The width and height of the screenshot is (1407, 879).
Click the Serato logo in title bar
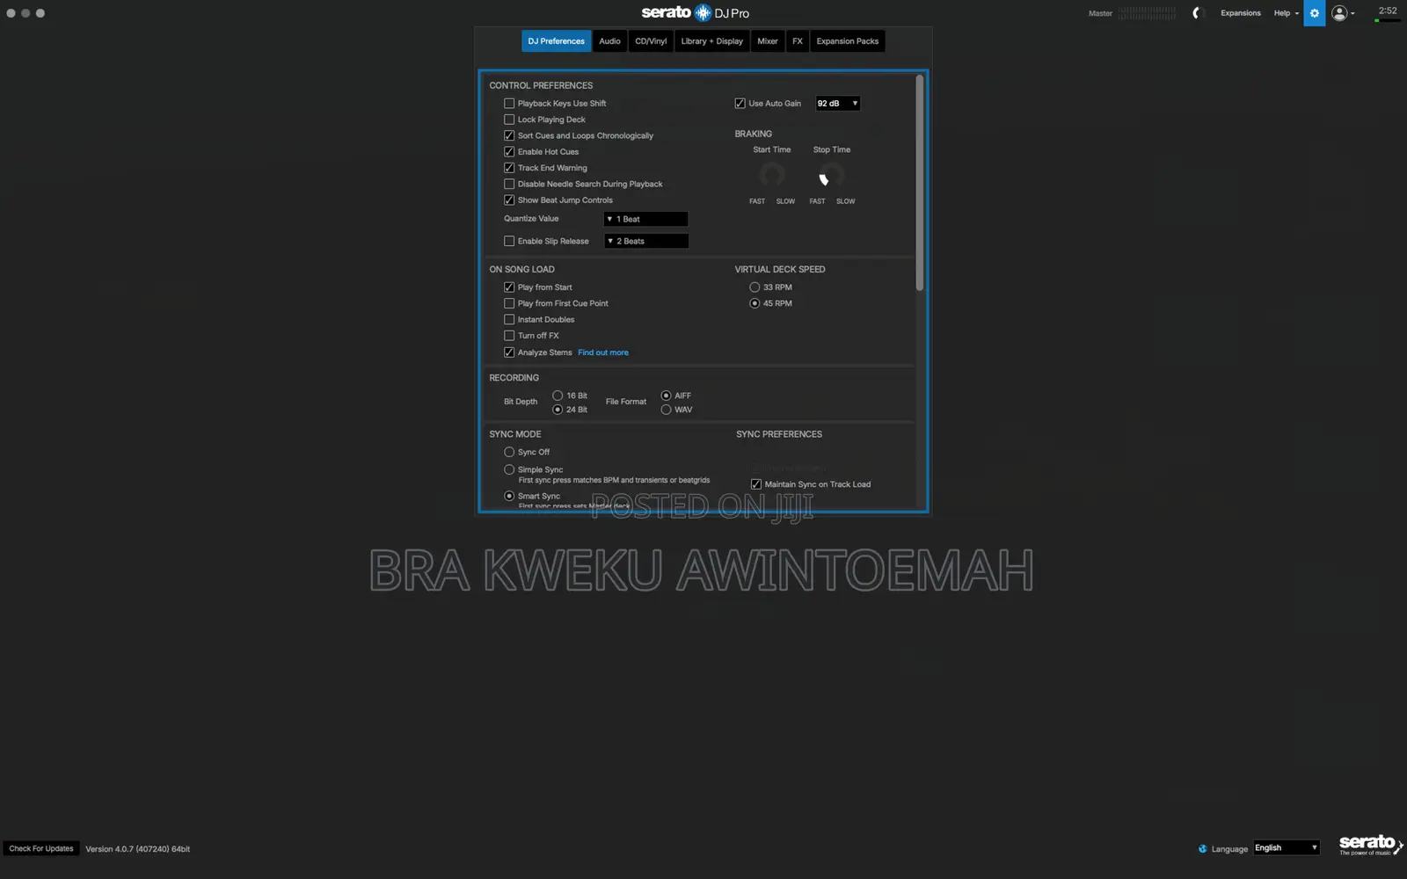point(695,12)
